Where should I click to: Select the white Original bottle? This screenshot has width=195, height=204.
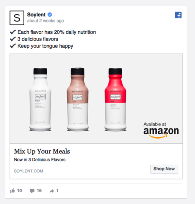[40, 99]
